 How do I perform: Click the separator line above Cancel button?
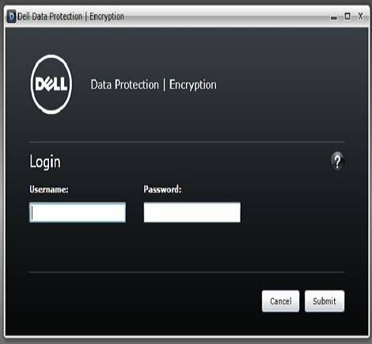[x=187, y=272]
